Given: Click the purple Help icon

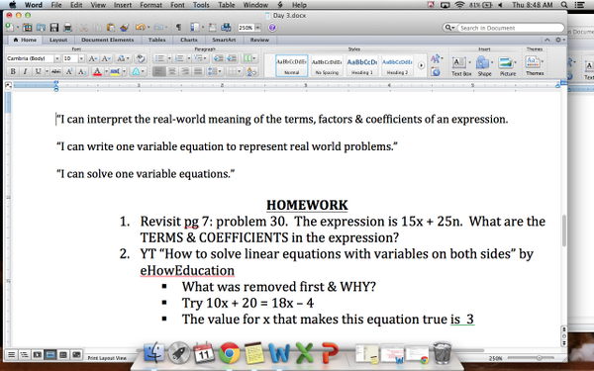Looking at the screenshot, I should (x=272, y=28).
